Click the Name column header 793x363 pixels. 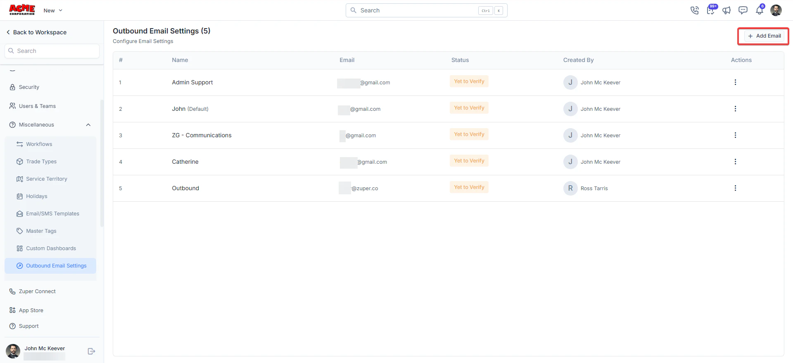[x=180, y=60]
